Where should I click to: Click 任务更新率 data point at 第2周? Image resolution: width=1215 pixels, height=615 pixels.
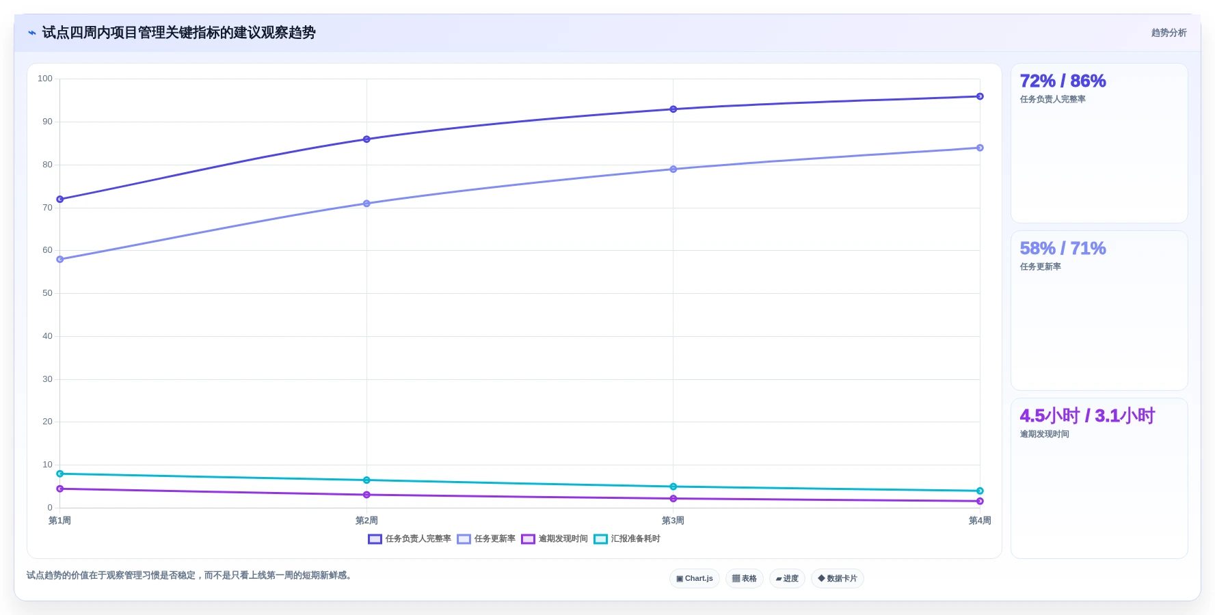click(x=366, y=203)
